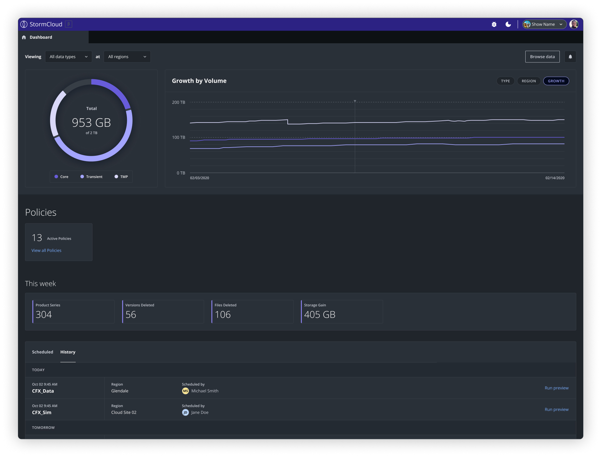Open the bug report icon
The width and height of the screenshot is (601, 457).
click(494, 24)
